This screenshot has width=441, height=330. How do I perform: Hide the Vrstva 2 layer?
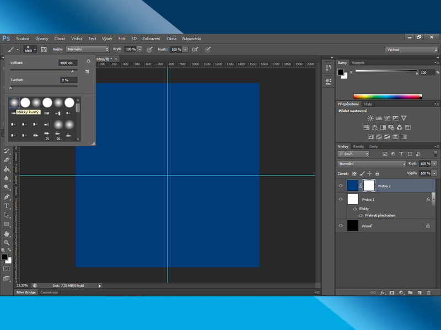click(340, 186)
